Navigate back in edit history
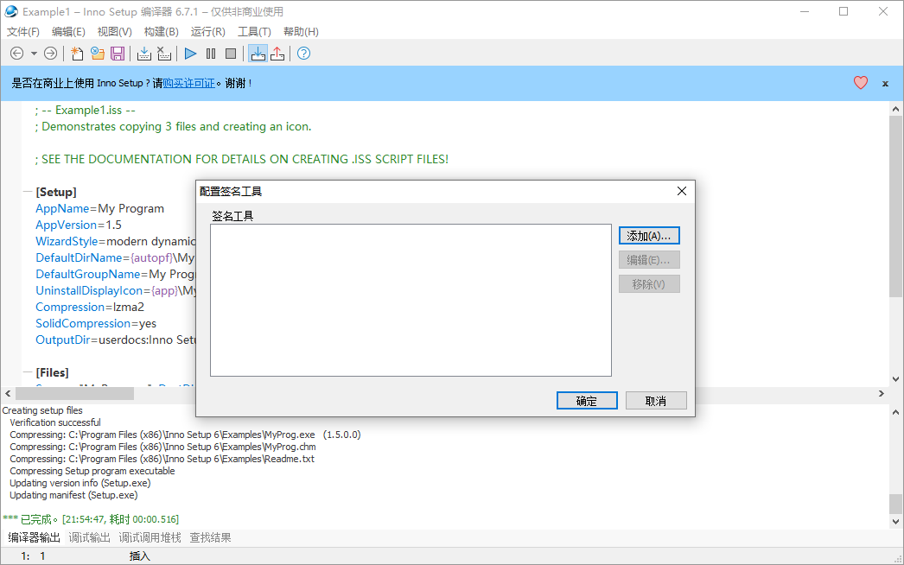 tap(16, 53)
